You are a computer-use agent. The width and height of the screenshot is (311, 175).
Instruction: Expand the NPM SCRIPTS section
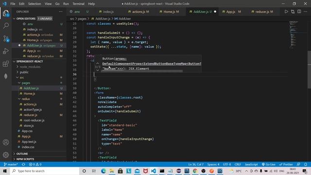[x=25, y=159]
